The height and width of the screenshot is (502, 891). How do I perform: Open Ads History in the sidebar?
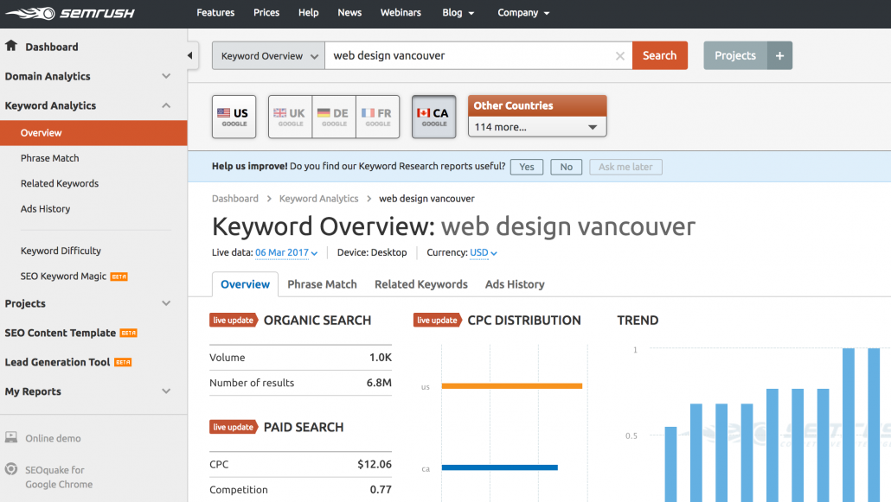(46, 209)
